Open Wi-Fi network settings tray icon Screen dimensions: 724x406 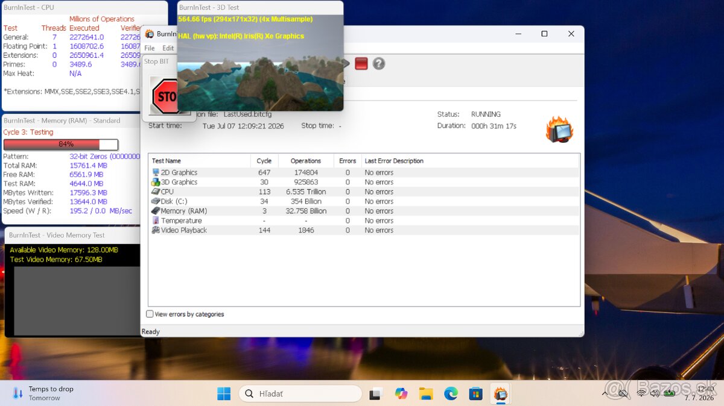pos(641,393)
